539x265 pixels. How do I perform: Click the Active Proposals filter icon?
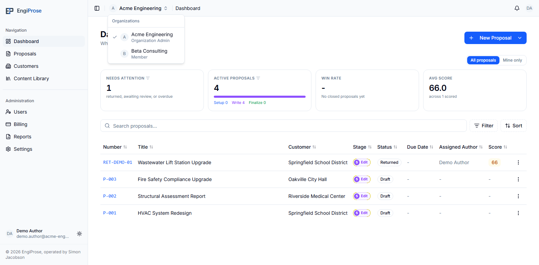pyautogui.click(x=258, y=78)
